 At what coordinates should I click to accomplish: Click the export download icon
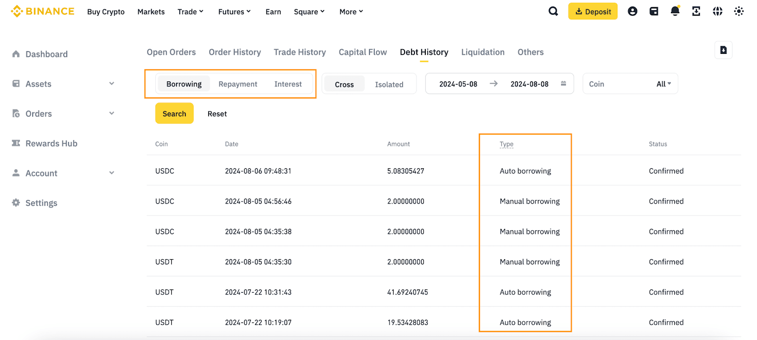[x=723, y=50]
